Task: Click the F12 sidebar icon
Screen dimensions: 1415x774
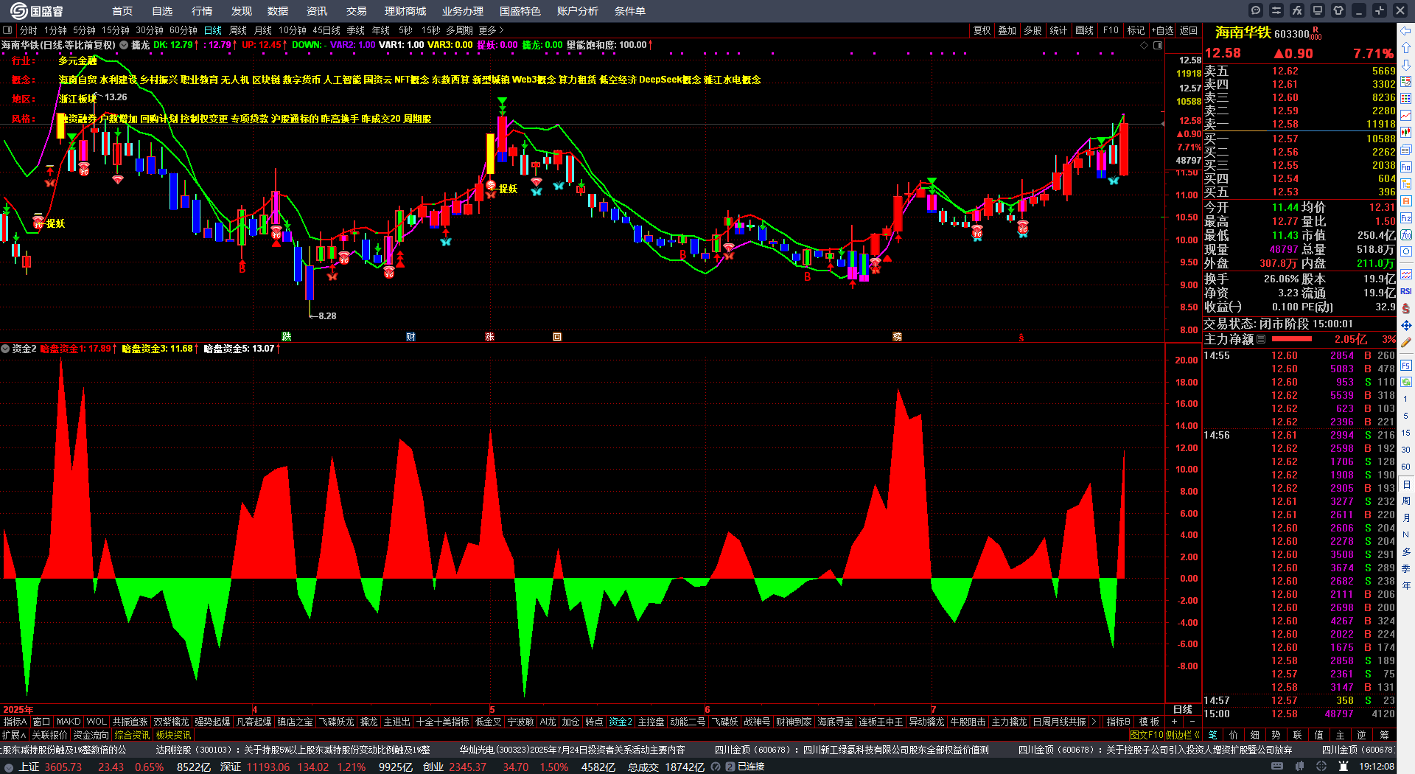Action: (1406, 218)
